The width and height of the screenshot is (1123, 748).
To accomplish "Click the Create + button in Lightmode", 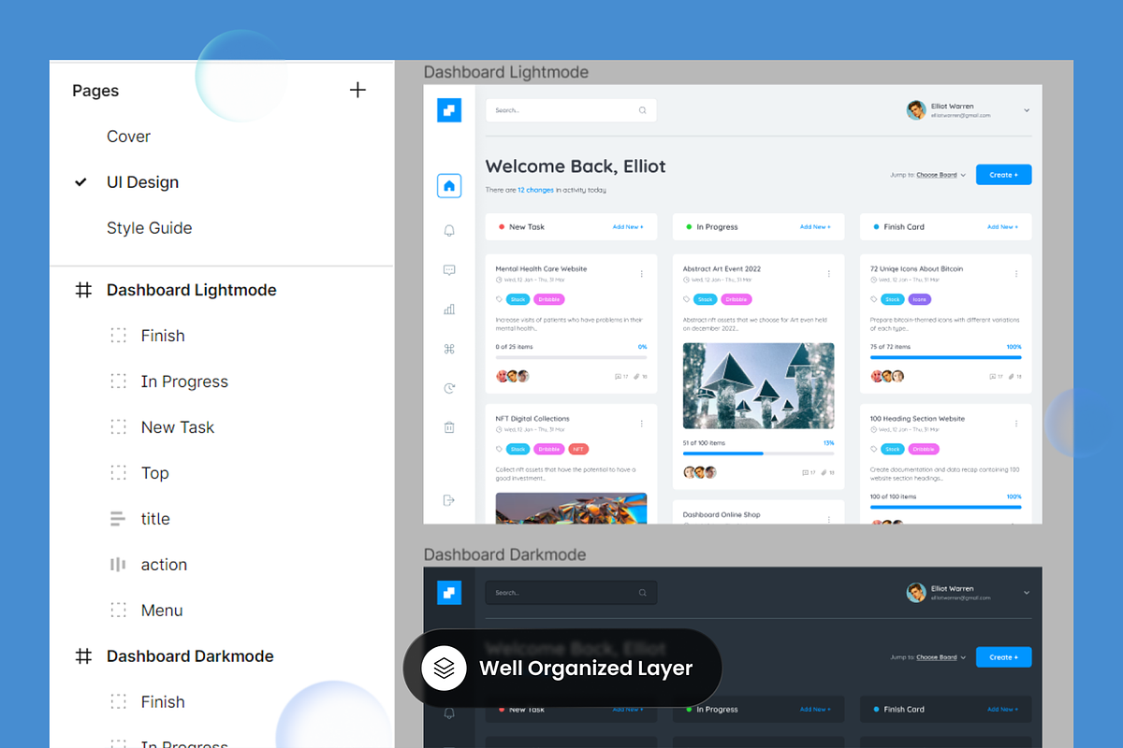I will tap(1003, 175).
